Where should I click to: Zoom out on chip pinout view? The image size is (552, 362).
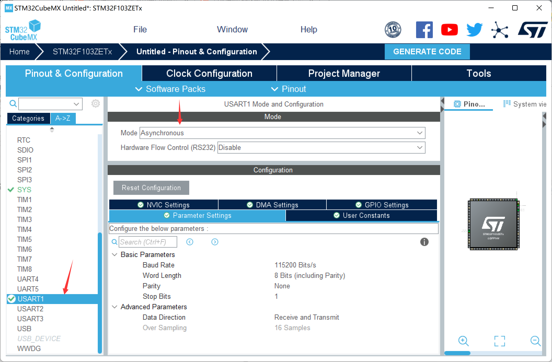(x=535, y=341)
